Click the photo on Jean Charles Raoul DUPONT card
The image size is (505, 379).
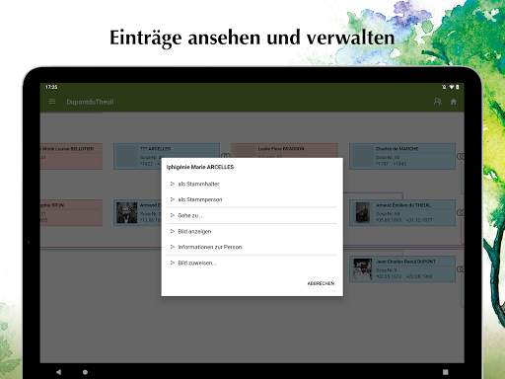pos(363,269)
